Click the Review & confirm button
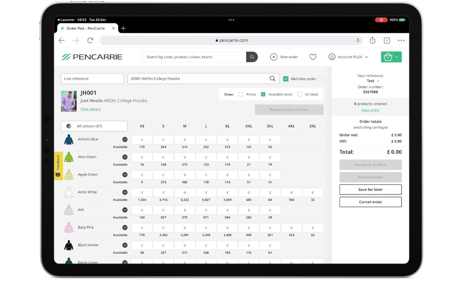The height and width of the screenshot is (286, 463). click(370, 165)
